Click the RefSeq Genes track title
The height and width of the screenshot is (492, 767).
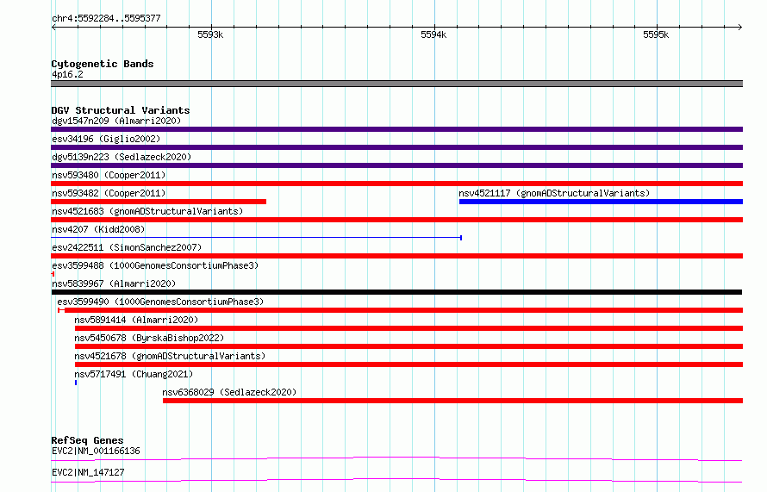87,440
